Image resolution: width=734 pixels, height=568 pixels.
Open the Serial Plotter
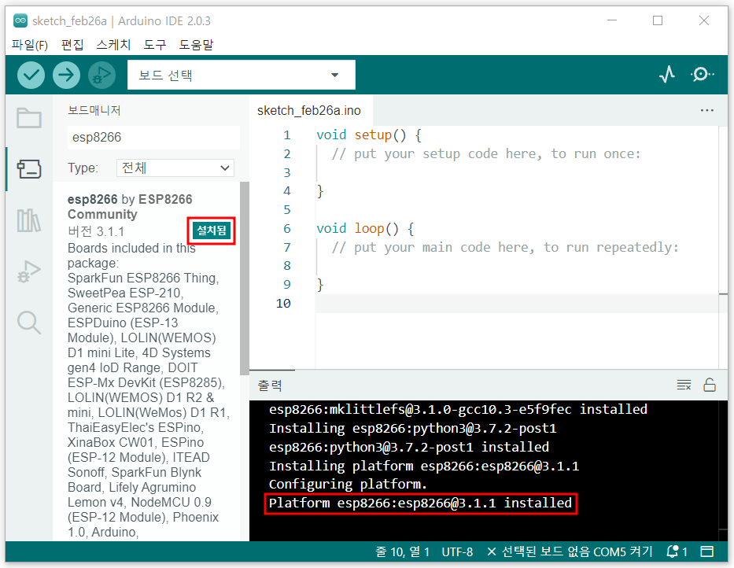coord(667,75)
